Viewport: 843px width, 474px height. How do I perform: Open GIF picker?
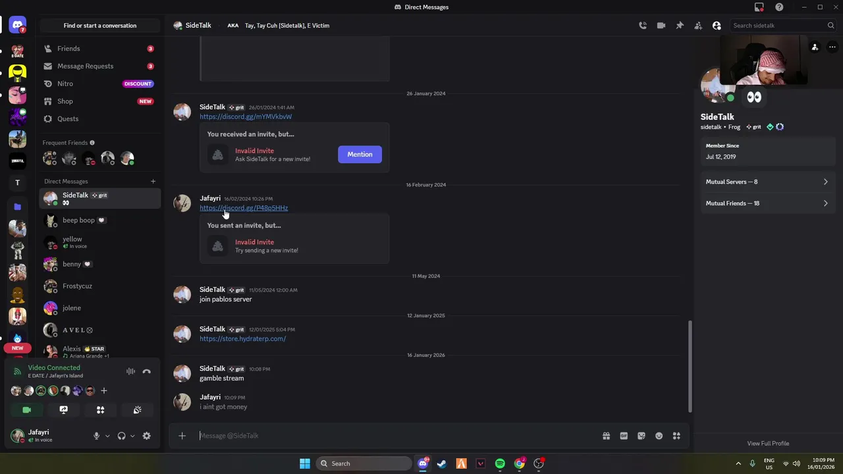(x=624, y=436)
